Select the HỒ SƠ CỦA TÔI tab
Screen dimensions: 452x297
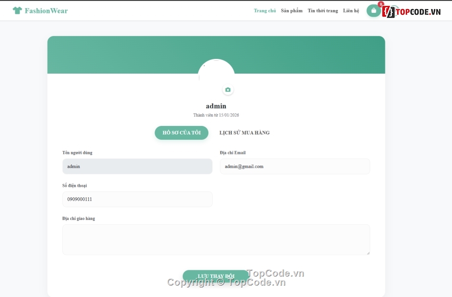point(181,133)
